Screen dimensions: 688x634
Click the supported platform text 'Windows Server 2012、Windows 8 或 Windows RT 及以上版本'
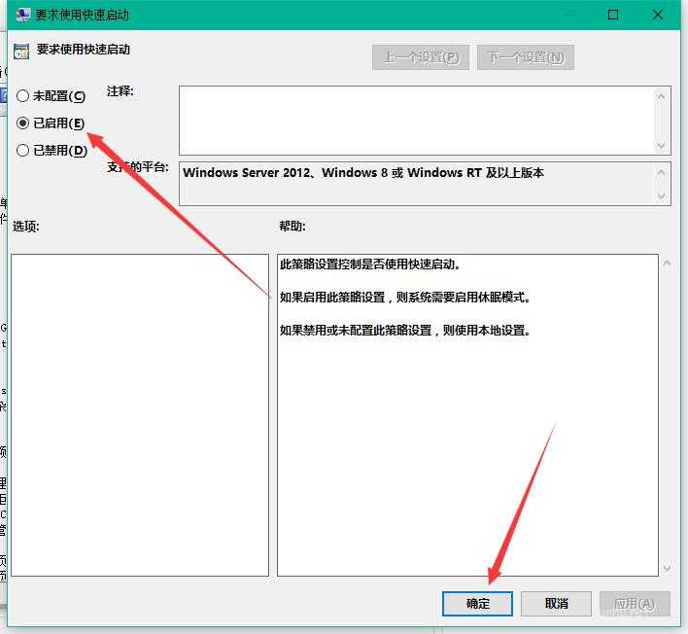(363, 172)
